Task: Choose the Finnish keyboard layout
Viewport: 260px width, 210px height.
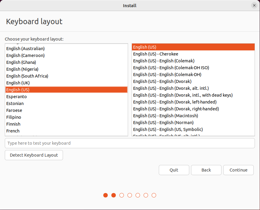Action: [x=66, y=124]
